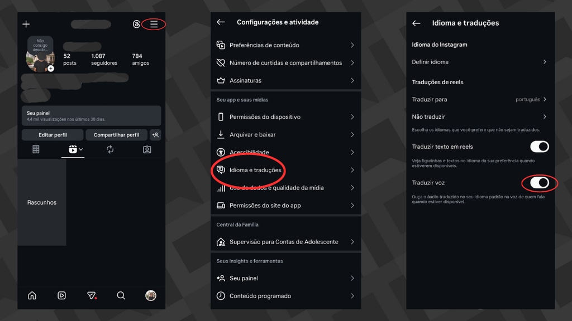Viewport: 572px width, 321px height.
Task: Open Traduzir para language selector
Action: tap(479, 99)
